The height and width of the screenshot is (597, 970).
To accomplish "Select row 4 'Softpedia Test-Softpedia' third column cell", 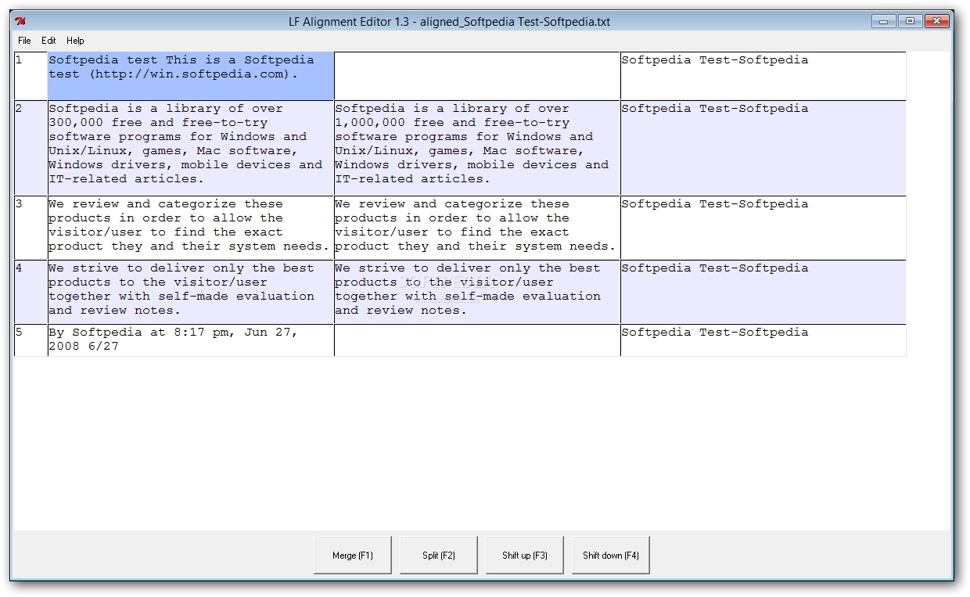I will (x=763, y=292).
